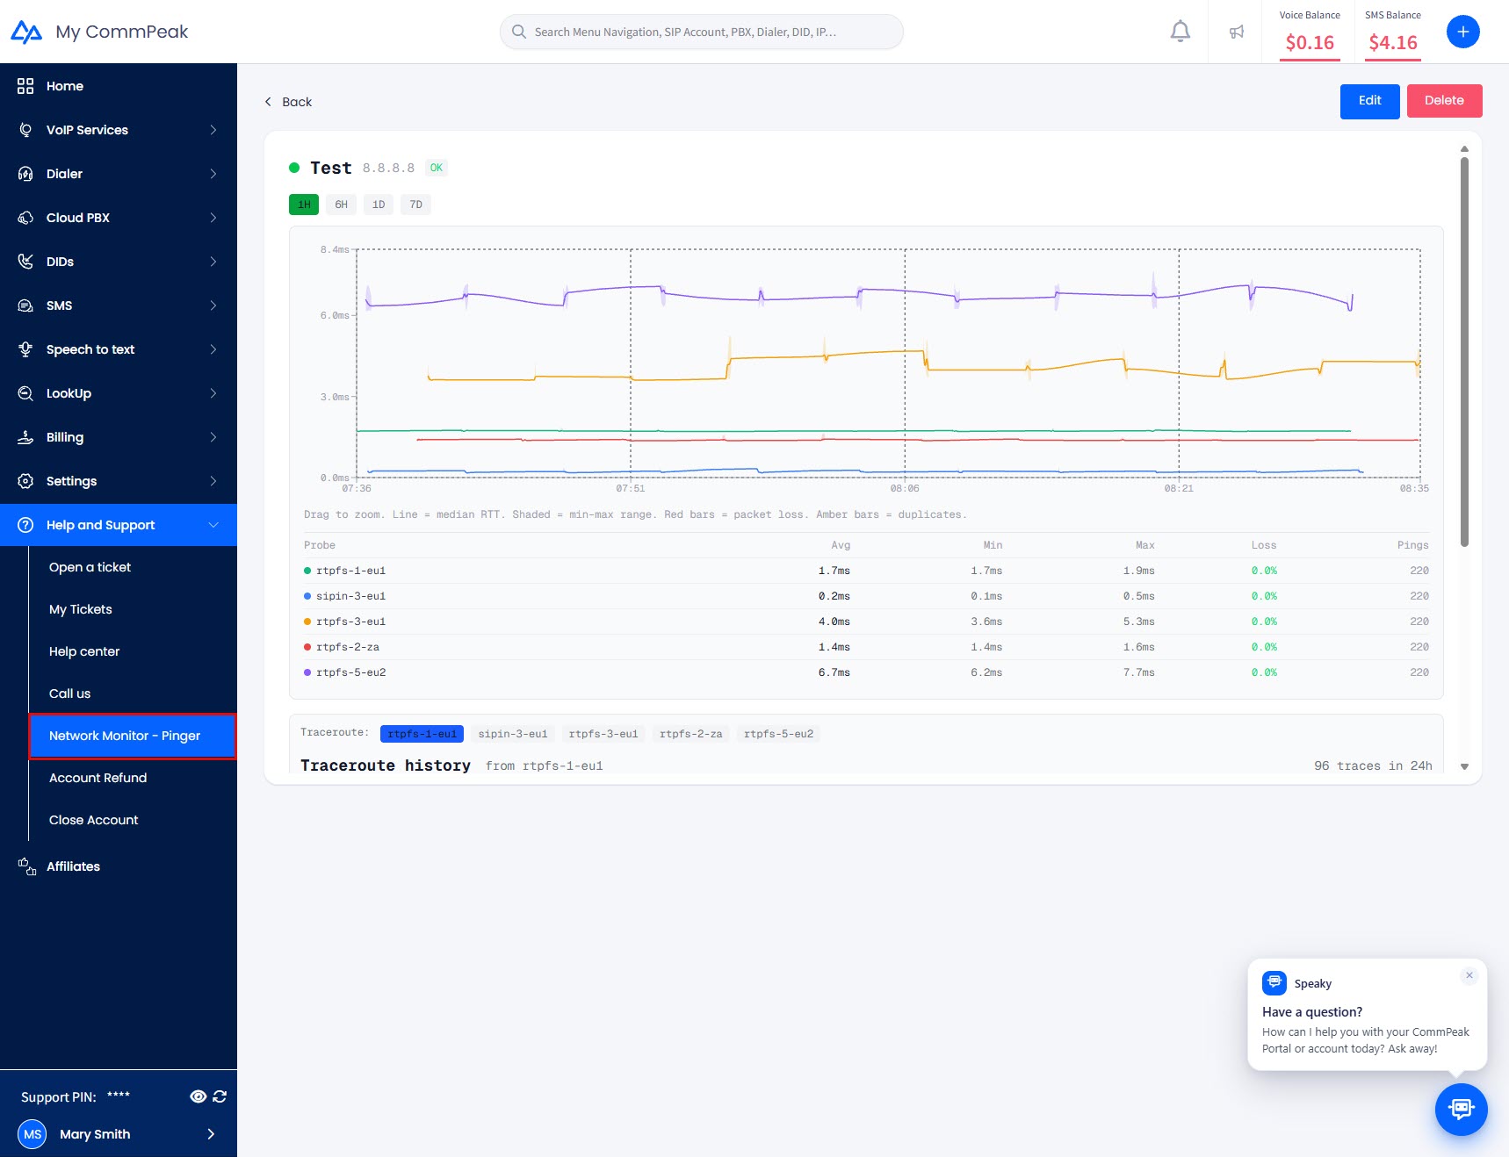Viewport: 1509px width, 1157px height.
Task: Click the search magnifier icon
Action: 519,32
